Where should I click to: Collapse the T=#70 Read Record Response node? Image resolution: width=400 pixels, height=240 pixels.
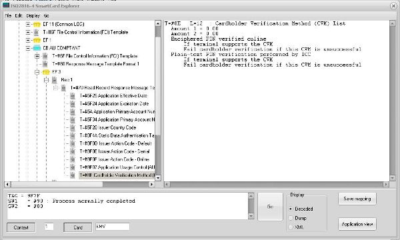[55, 88]
